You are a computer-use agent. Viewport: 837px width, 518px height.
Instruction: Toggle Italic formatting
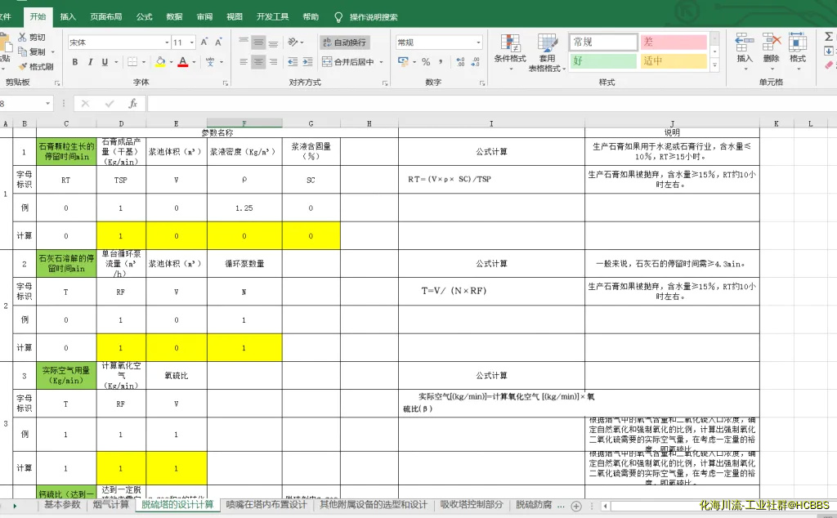pyautogui.click(x=90, y=62)
